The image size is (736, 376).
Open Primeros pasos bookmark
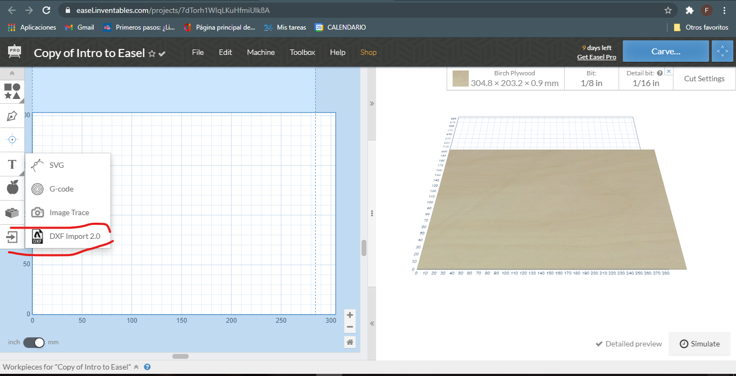pos(140,27)
